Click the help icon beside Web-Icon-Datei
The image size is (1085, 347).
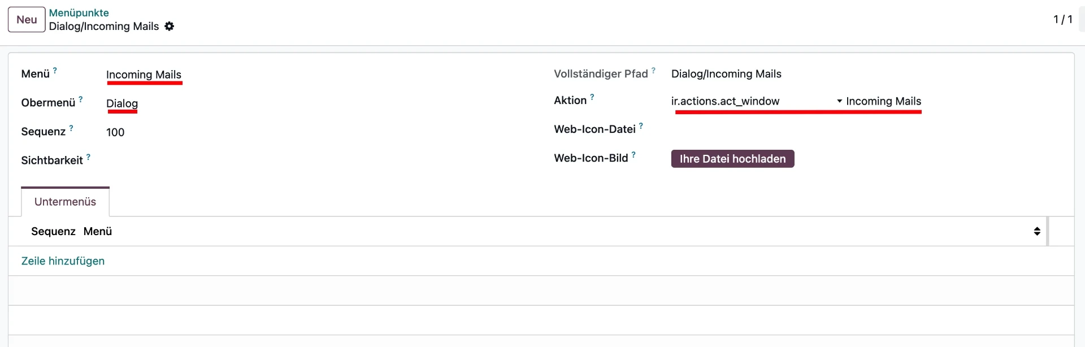pos(642,125)
